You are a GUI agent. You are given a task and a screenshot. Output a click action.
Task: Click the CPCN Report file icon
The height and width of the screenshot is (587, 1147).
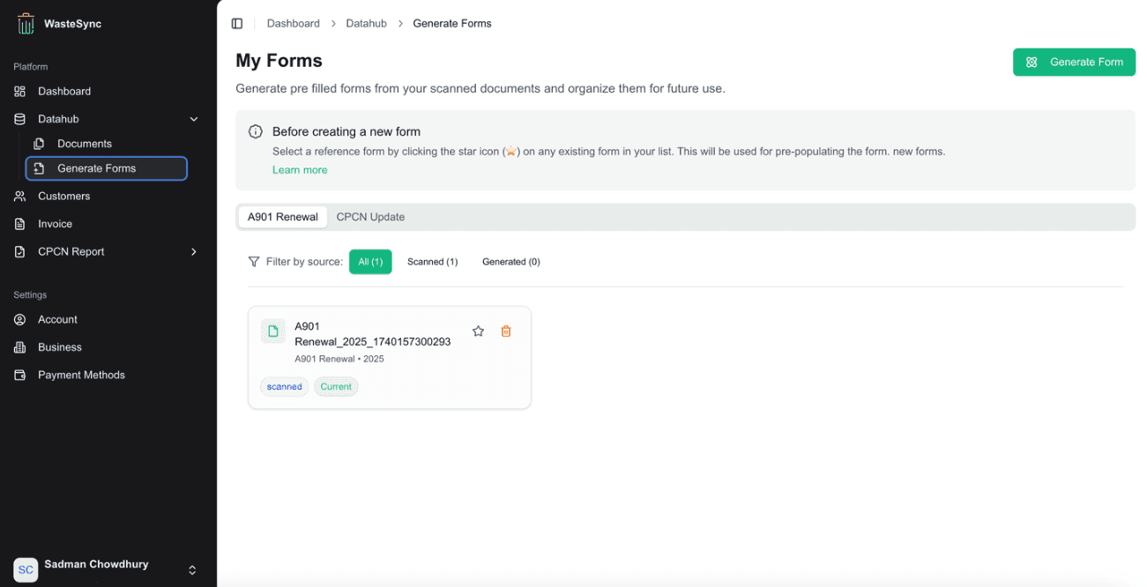(x=20, y=252)
